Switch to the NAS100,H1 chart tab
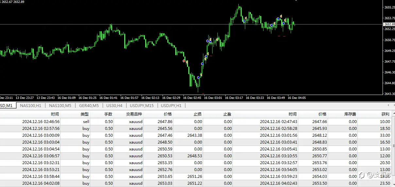The image size is (395, 187). click(x=30, y=105)
